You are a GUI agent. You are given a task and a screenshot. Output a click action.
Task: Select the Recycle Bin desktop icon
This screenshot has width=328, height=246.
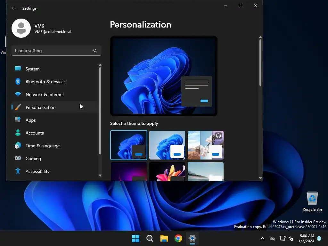click(x=312, y=201)
